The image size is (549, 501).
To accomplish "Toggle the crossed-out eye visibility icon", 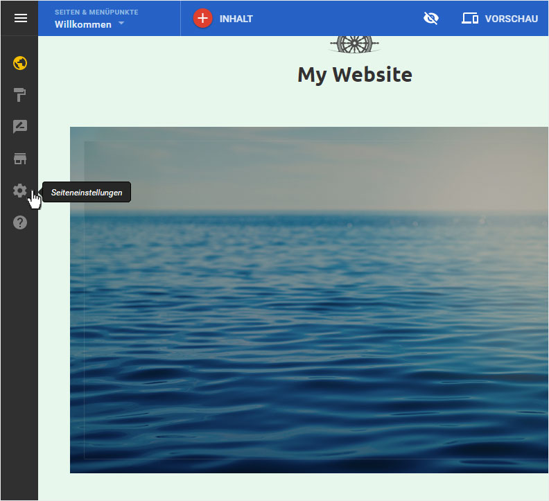I will click(430, 18).
